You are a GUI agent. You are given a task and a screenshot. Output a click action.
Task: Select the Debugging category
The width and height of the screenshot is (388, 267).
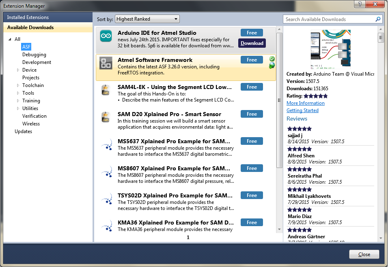pos(34,55)
